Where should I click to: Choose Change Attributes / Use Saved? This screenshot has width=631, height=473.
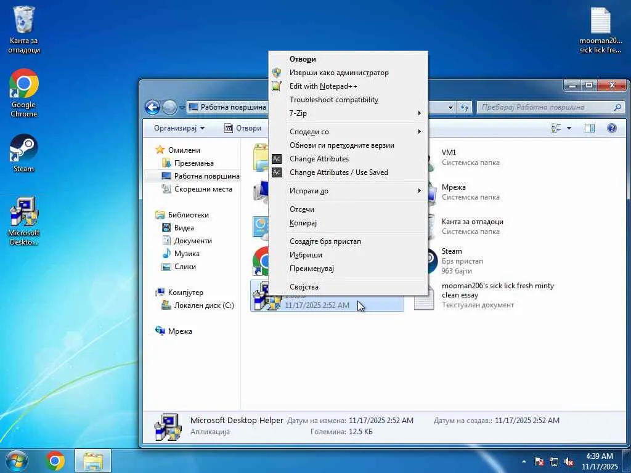pos(348,172)
